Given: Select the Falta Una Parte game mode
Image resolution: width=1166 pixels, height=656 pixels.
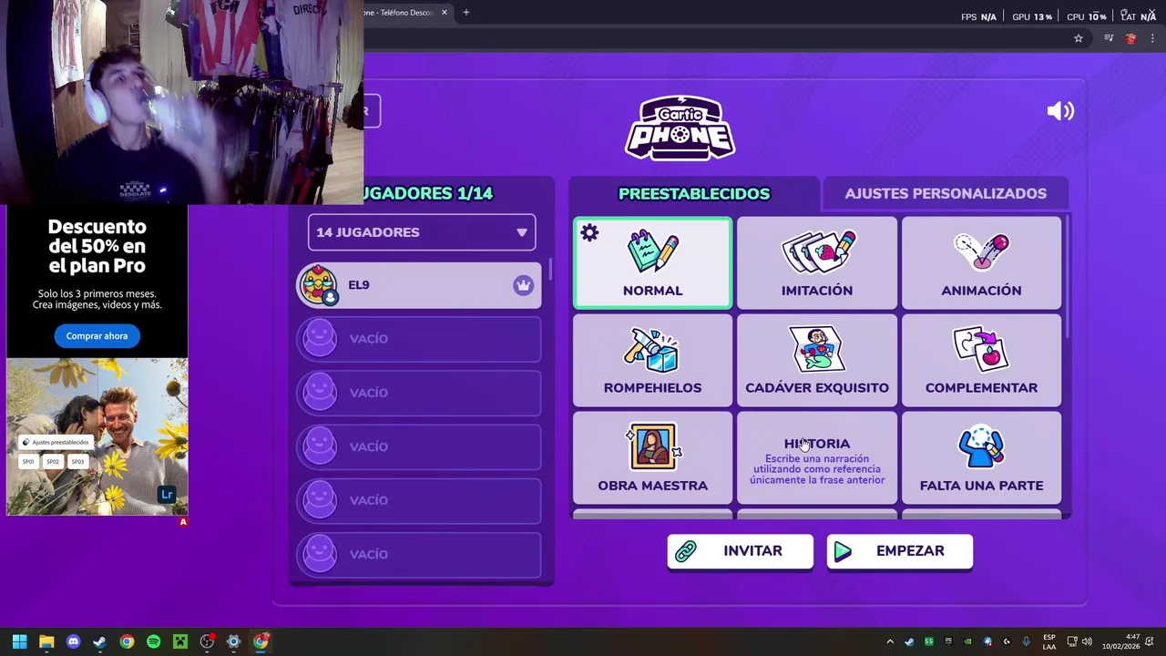Looking at the screenshot, I should [x=981, y=458].
